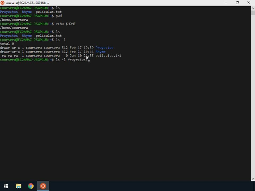Click the scrollbar down arrow
The image size is (255, 191).
253,179
